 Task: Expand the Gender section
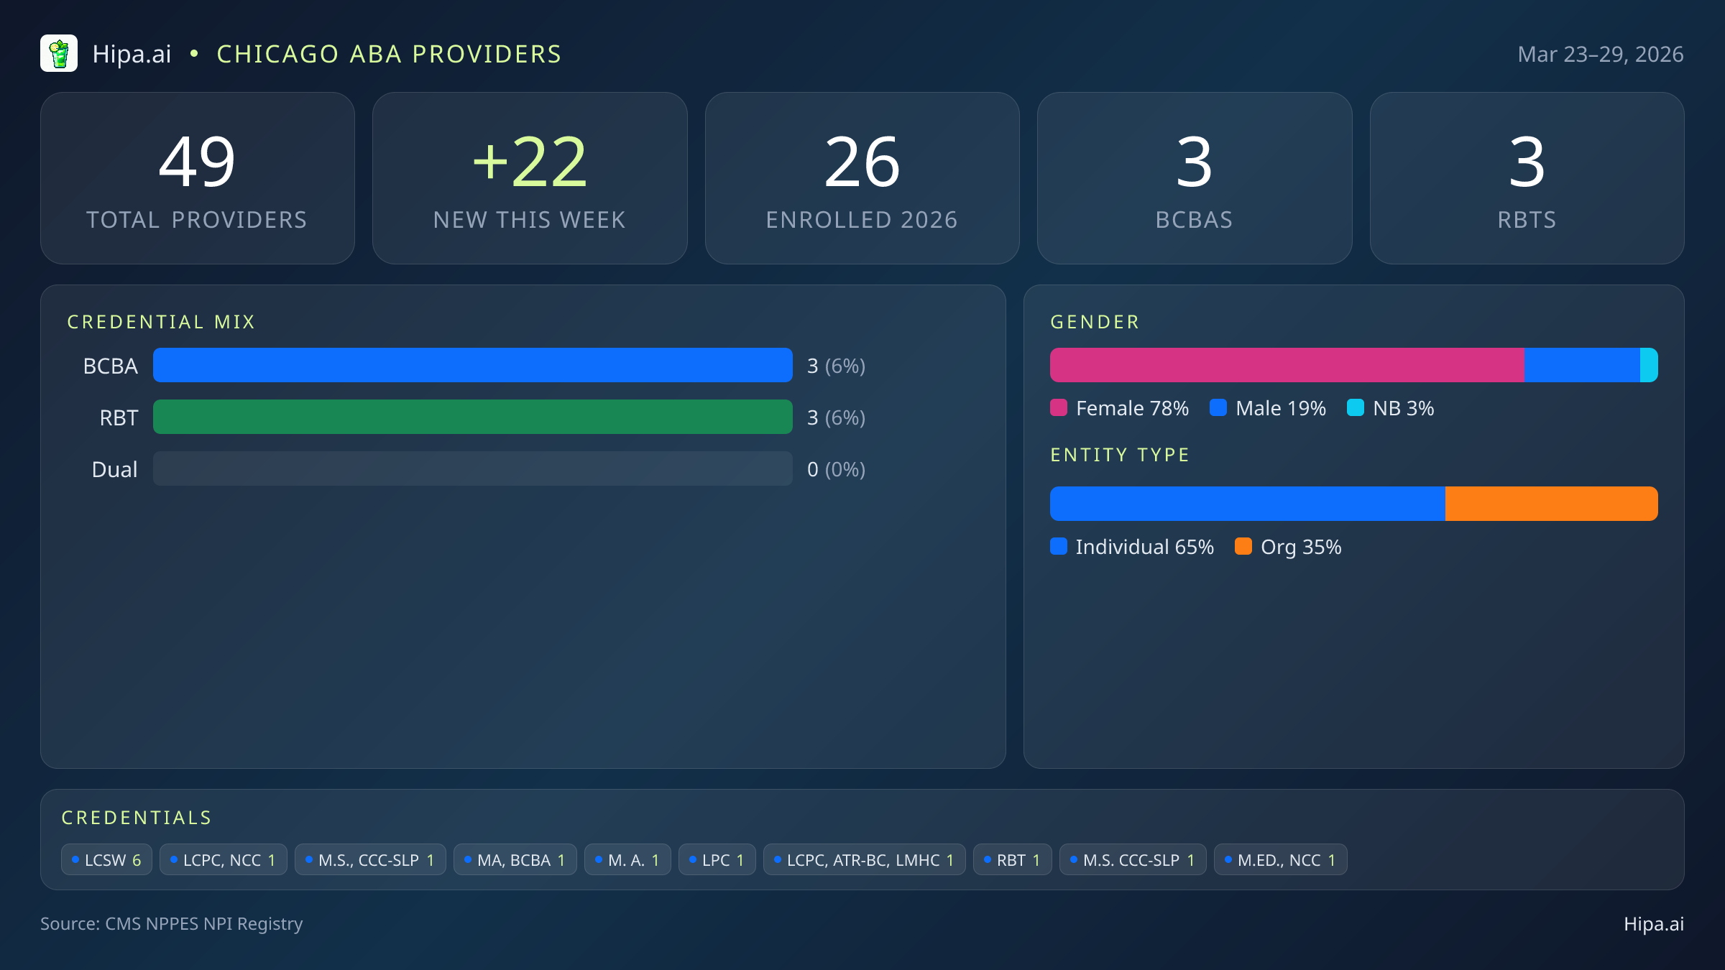pyautogui.click(x=1094, y=321)
